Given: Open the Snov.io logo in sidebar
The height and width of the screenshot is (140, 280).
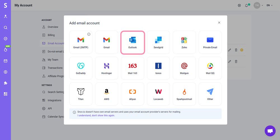Looking at the screenshot, I should pyautogui.click(x=6, y=5).
